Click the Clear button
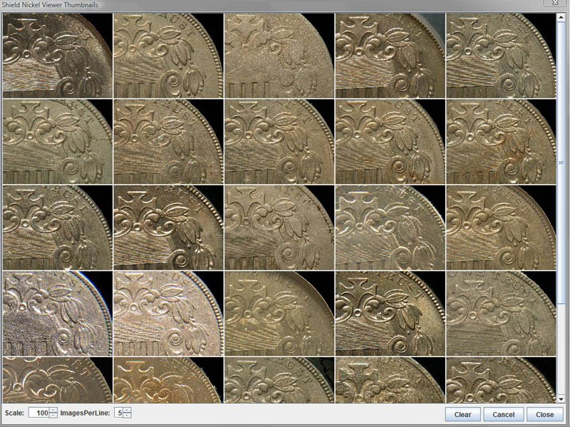The width and height of the screenshot is (570, 427). pos(462,414)
